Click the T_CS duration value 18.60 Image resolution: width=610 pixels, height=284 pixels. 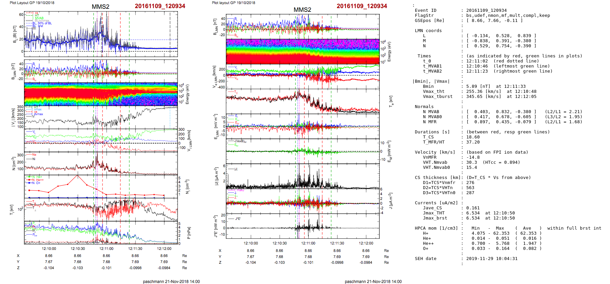(x=473, y=137)
